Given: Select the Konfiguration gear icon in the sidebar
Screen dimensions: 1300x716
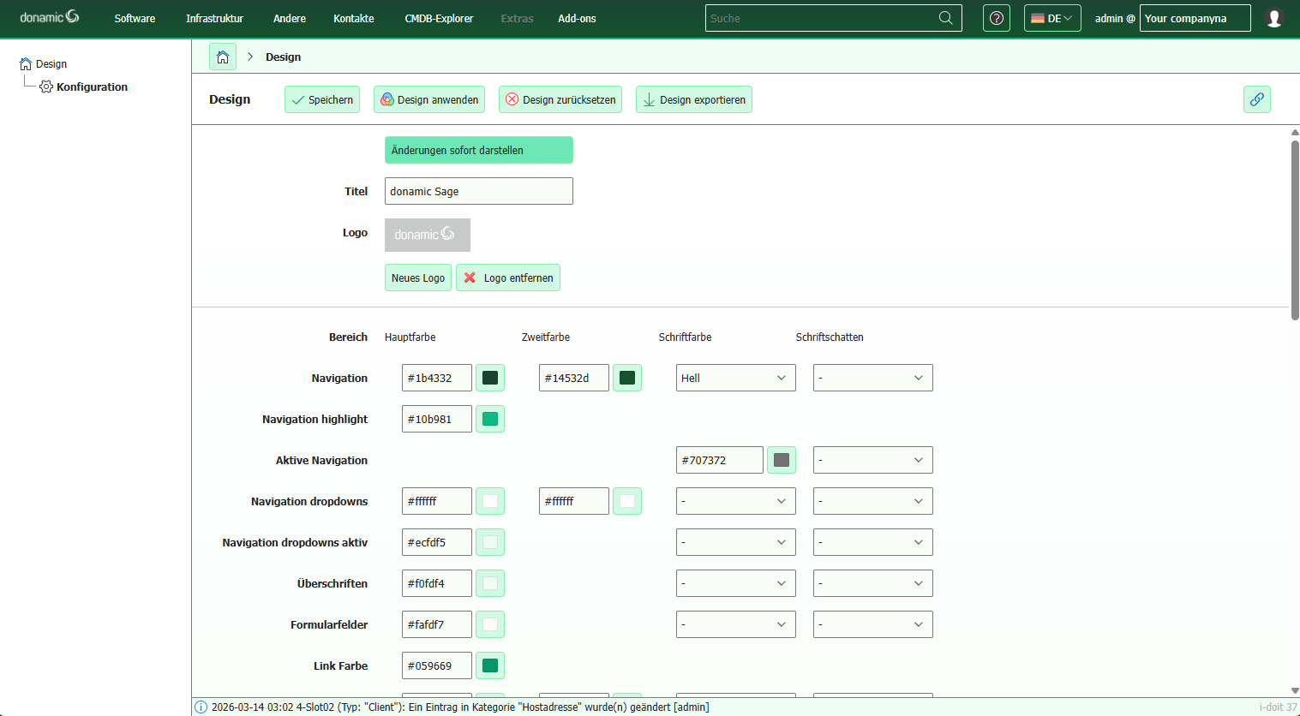Looking at the screenshot, I should coord(46,87).
